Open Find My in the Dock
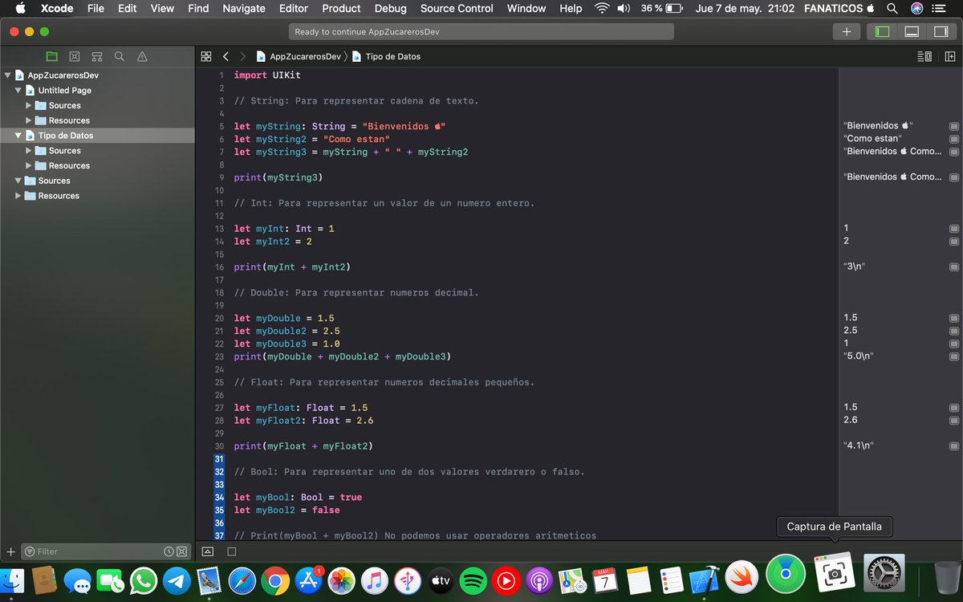 [x=786, y=572]
